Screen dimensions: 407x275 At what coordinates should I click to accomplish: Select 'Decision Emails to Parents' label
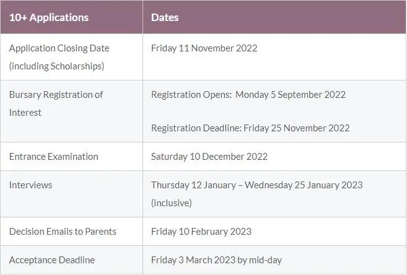(x=63, y=232)
